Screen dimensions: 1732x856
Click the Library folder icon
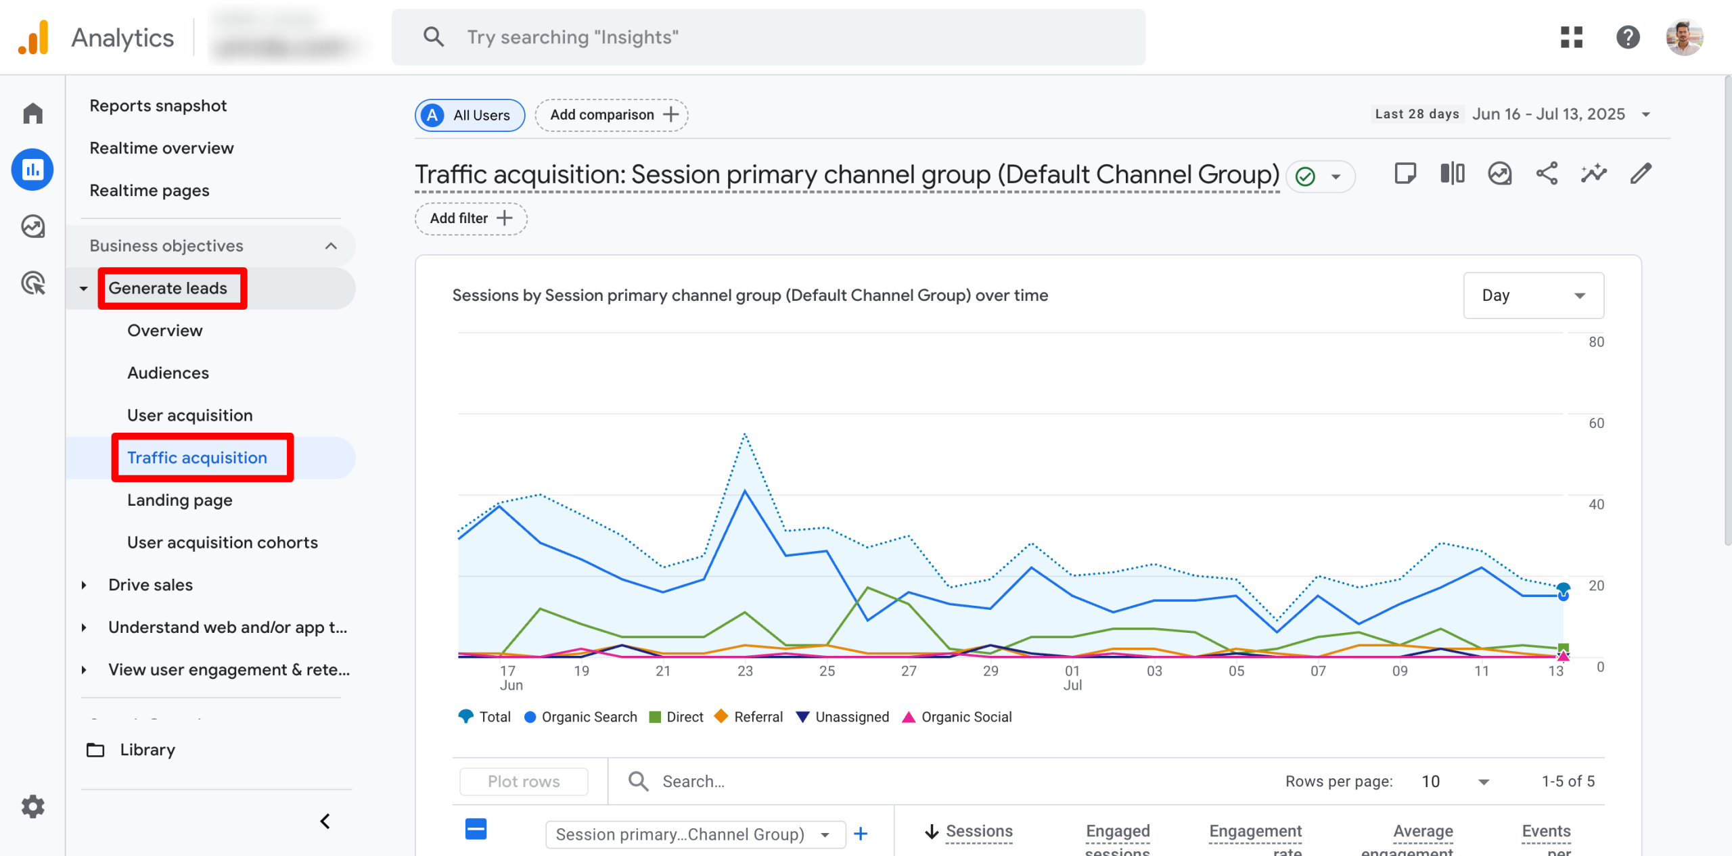tap(95, 750)
